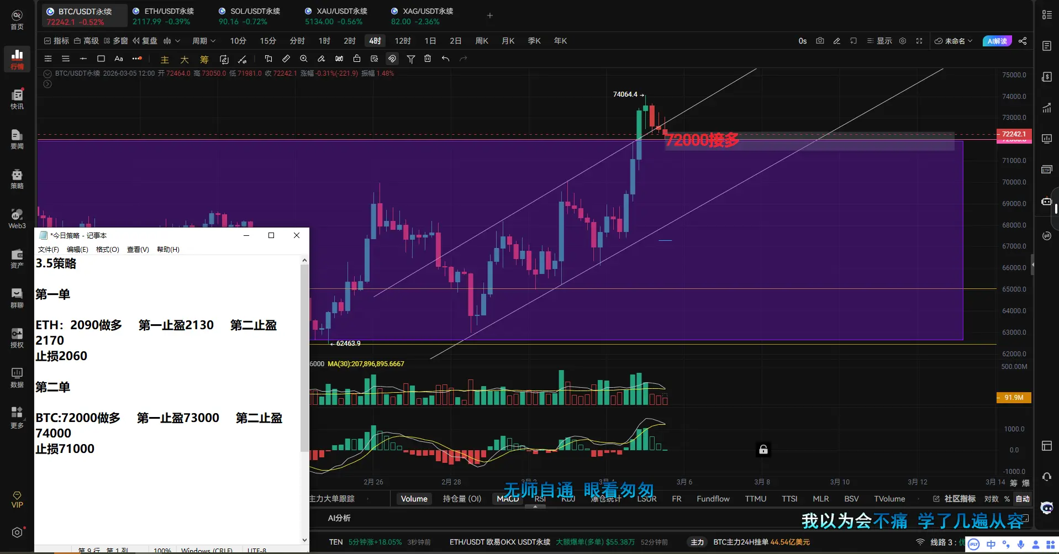Toggle the chart padlock in MACD pane
The width and height of the screenshot is (1059, 554).
pyautogui.click(x=763, y=450)
